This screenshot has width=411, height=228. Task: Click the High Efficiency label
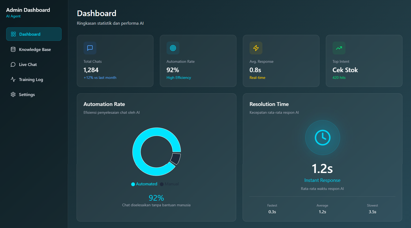[x=179, y=78]
